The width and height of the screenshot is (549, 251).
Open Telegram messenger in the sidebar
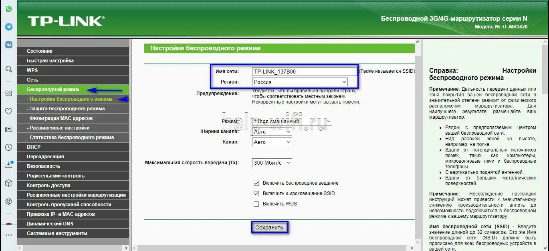(8, 27)
